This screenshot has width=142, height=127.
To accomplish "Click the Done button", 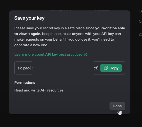I will coord(117,106).
